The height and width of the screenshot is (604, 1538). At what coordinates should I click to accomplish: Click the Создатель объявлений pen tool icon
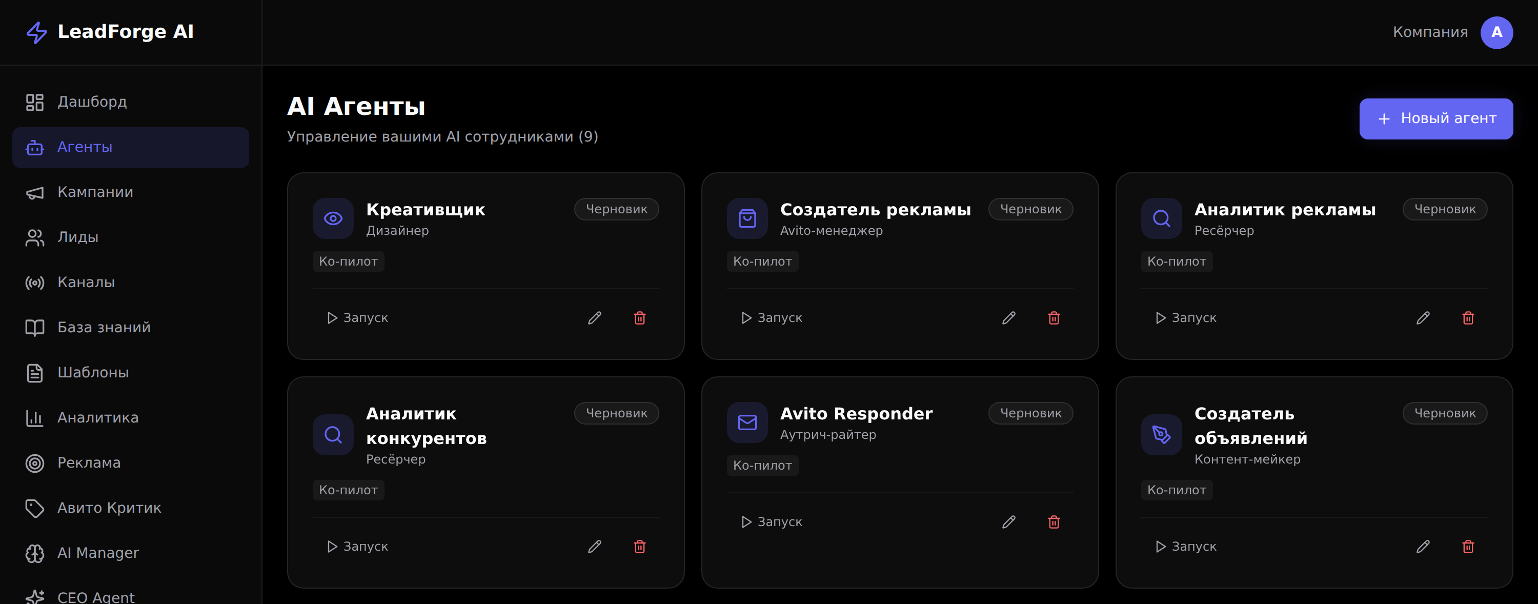point(1162,434)
